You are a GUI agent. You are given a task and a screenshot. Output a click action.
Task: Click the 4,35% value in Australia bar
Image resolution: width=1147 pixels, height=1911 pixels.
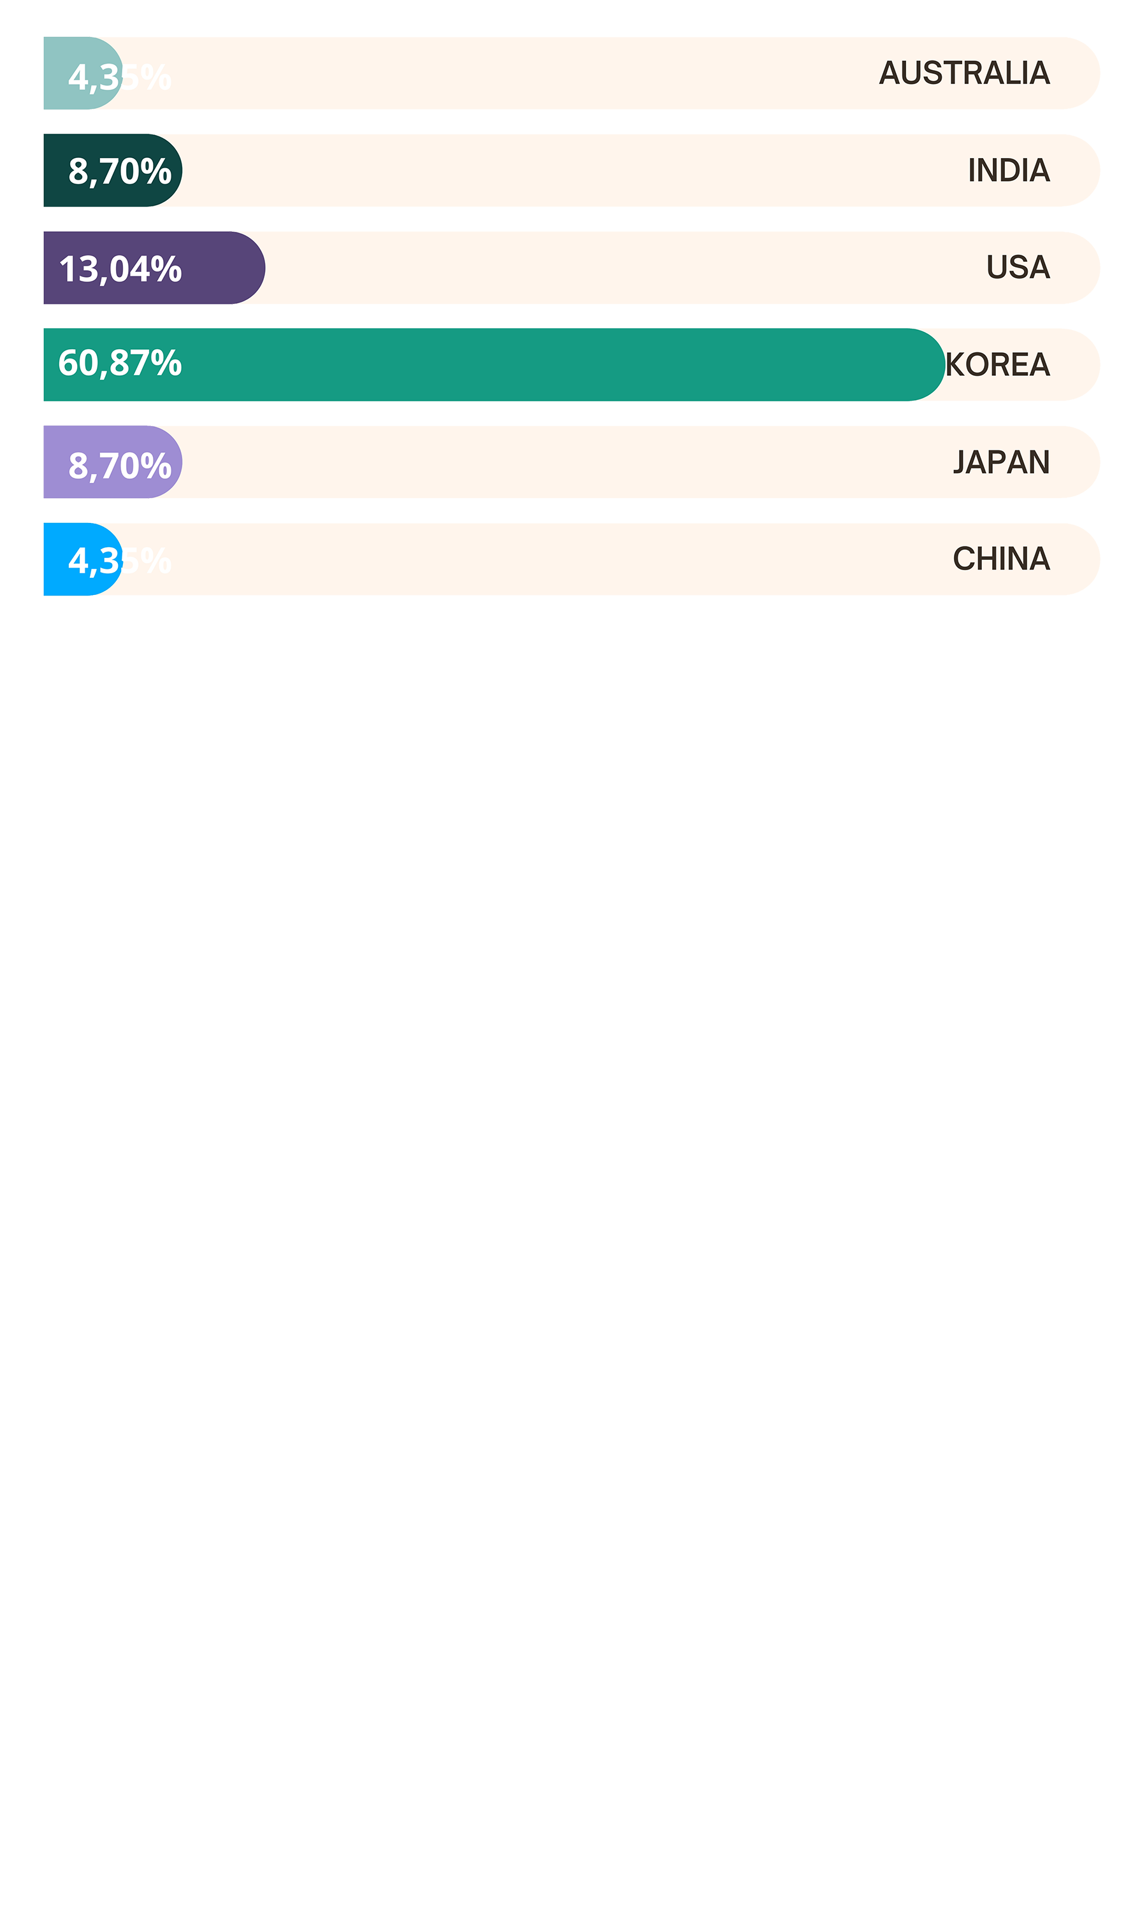[120, 77]
